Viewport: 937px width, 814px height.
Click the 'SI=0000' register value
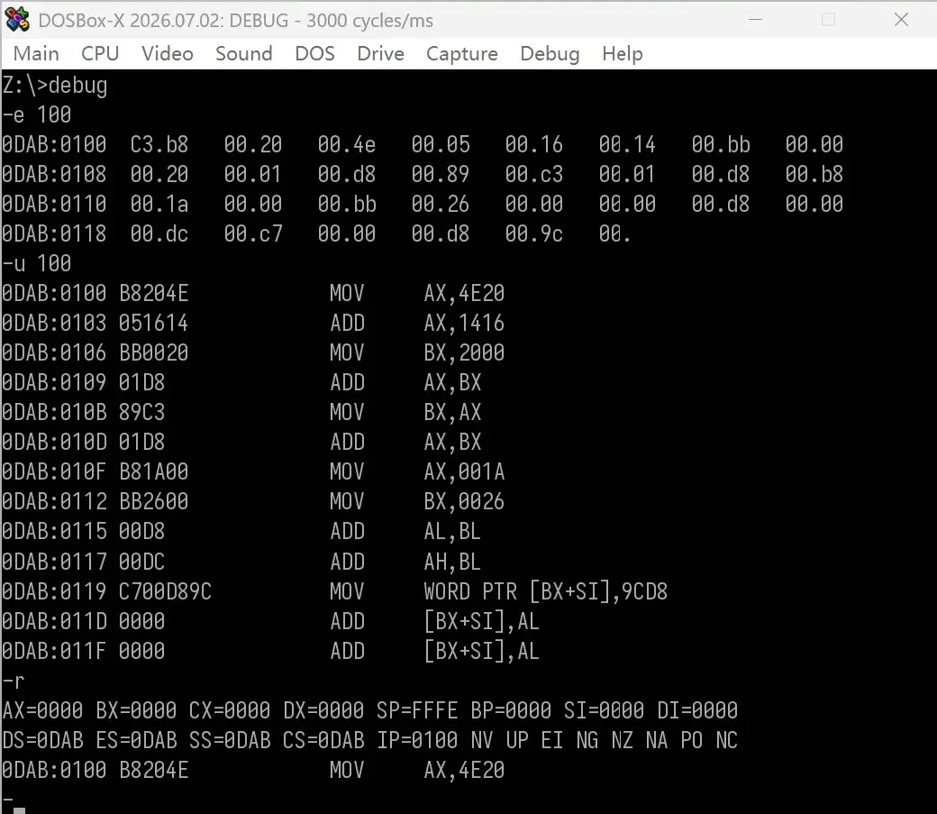click(605, 711)
